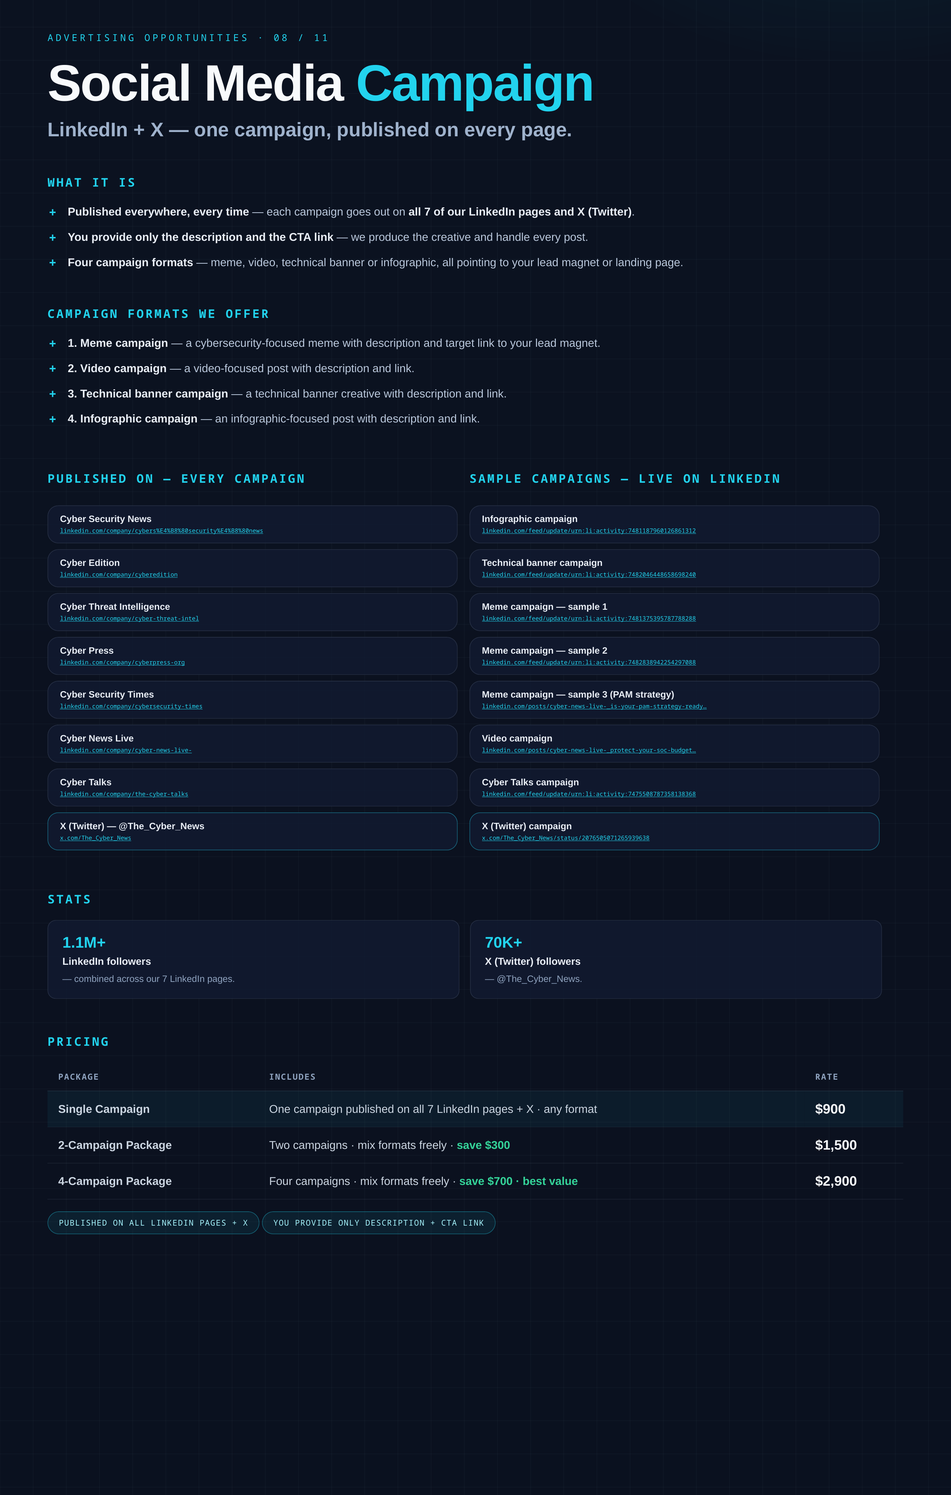Open the Cyber Edition company link

pyautogui.click(x=118, y=575)
